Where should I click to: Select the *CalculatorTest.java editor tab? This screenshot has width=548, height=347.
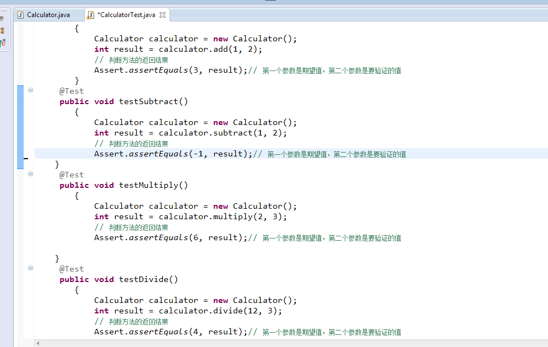point(126,15)
